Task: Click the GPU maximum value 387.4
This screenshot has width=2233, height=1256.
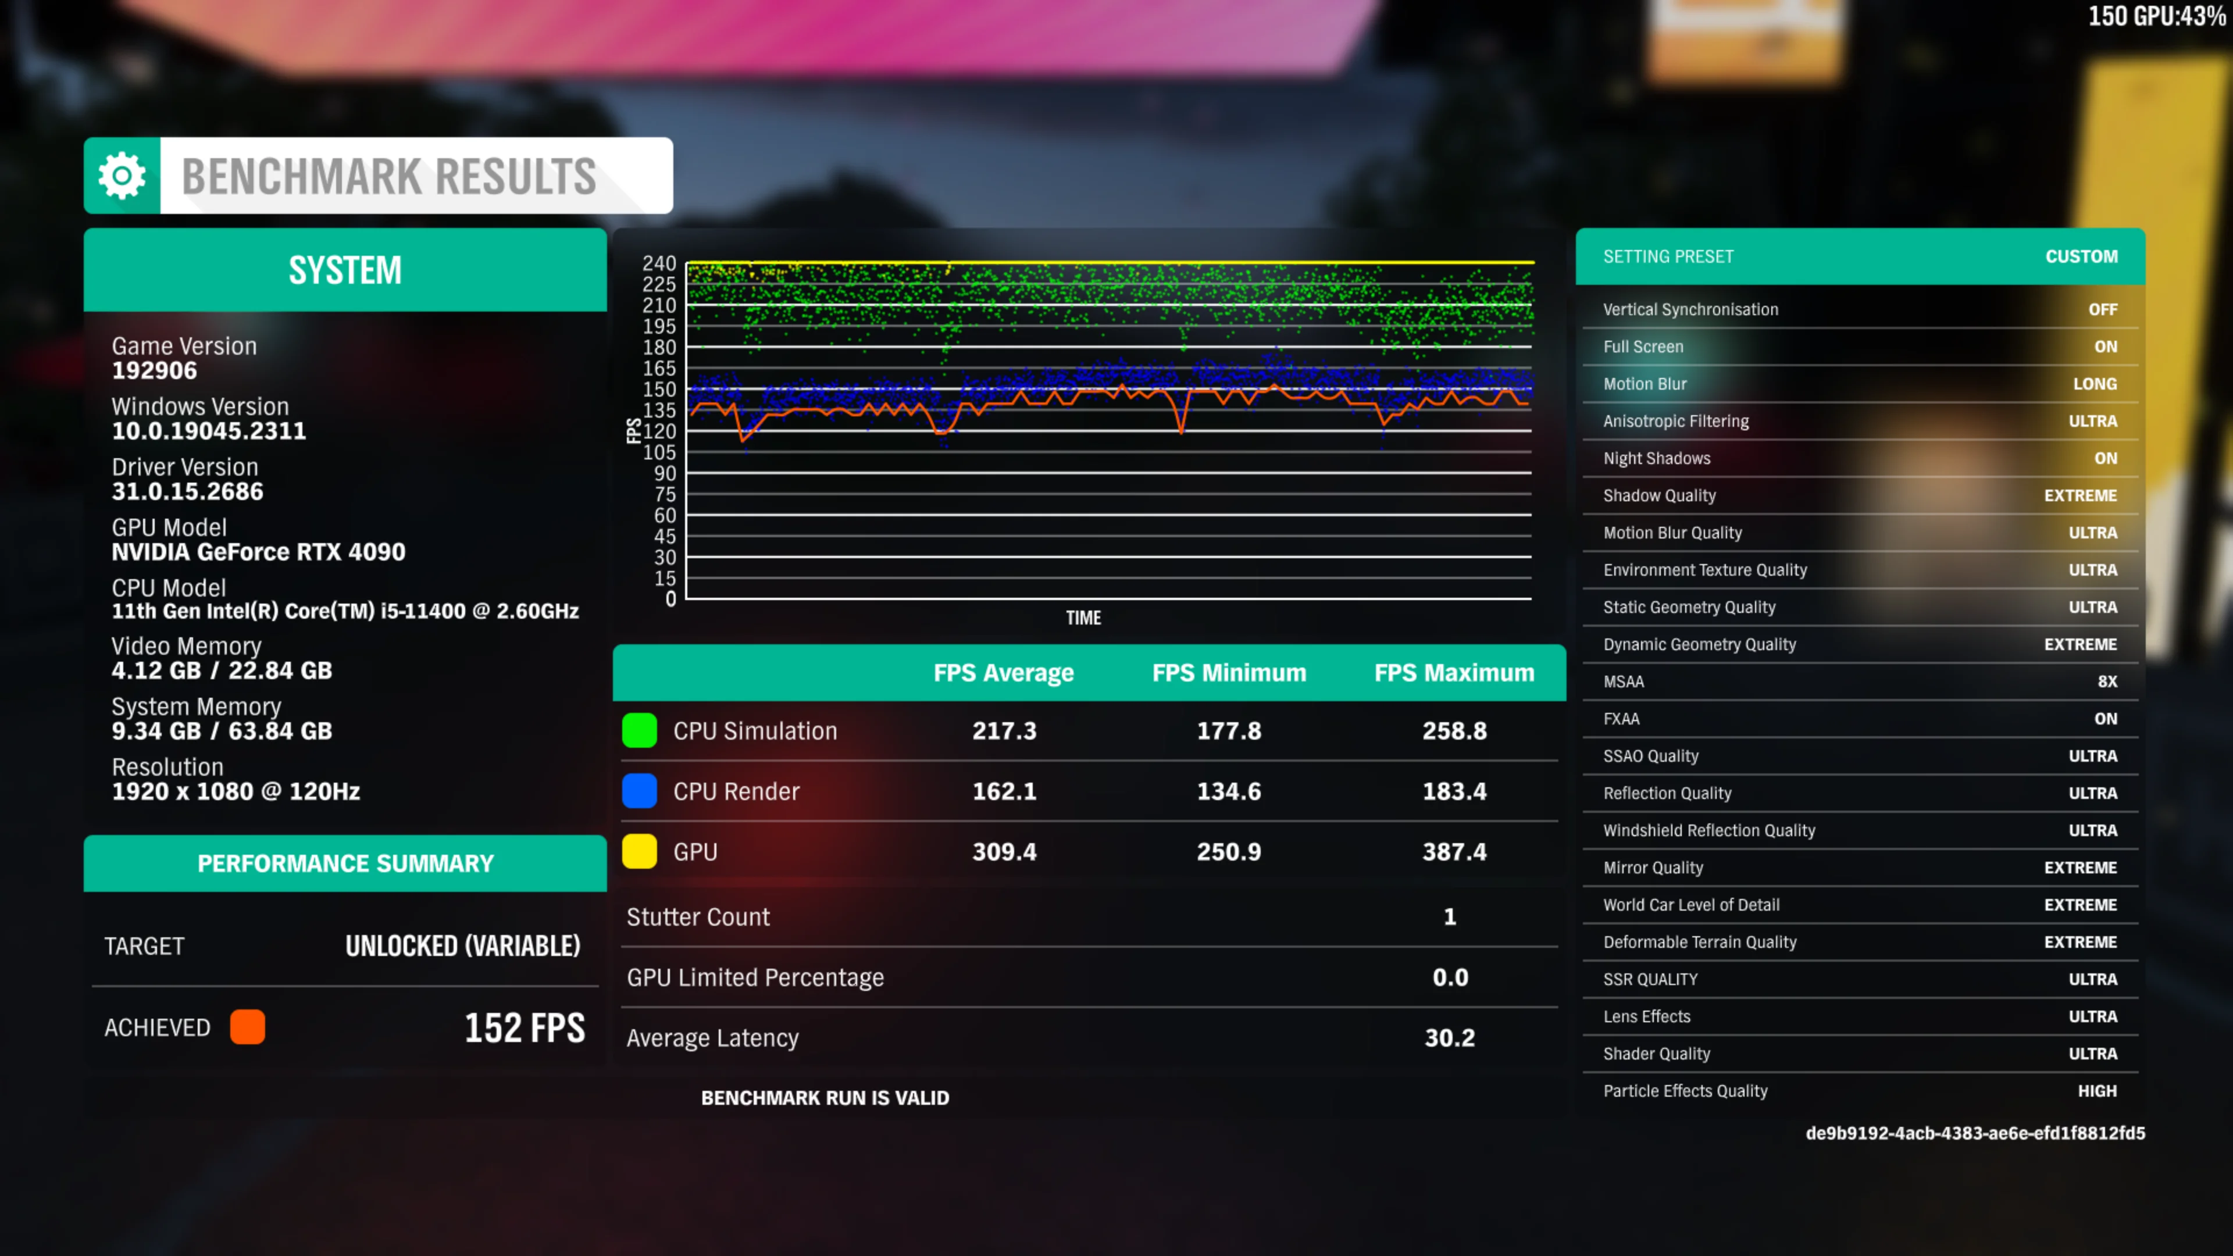Action: coord(1454,851)
